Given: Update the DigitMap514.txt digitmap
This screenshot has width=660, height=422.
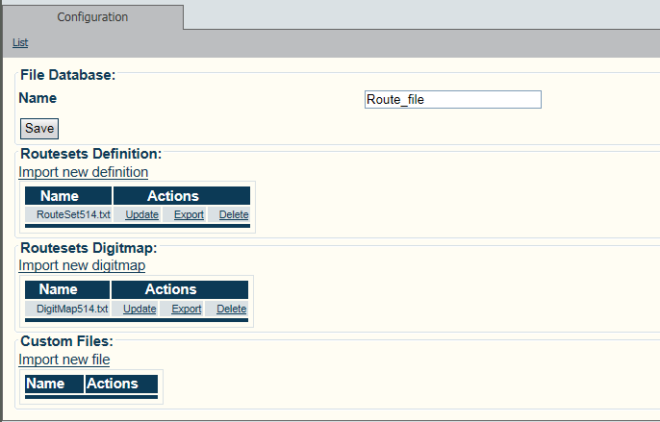Looking at the screenshot, I should click(x=140, y=309).
